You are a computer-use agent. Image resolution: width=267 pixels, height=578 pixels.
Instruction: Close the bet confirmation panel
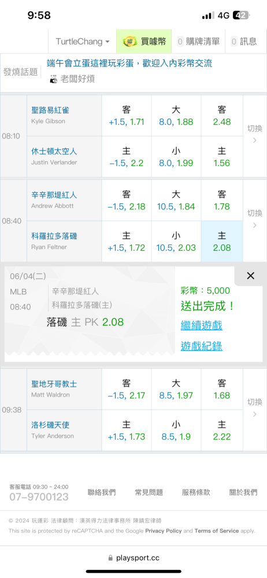250,275
